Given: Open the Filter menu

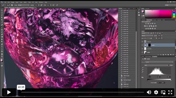Looking at the screenshot, I should click(x=29, y=2).
